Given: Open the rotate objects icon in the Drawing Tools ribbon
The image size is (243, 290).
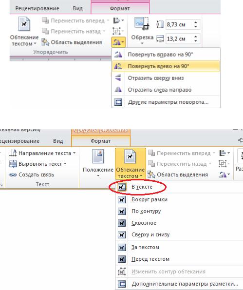Looking at the screenshot, I should [x=224, y=174].
